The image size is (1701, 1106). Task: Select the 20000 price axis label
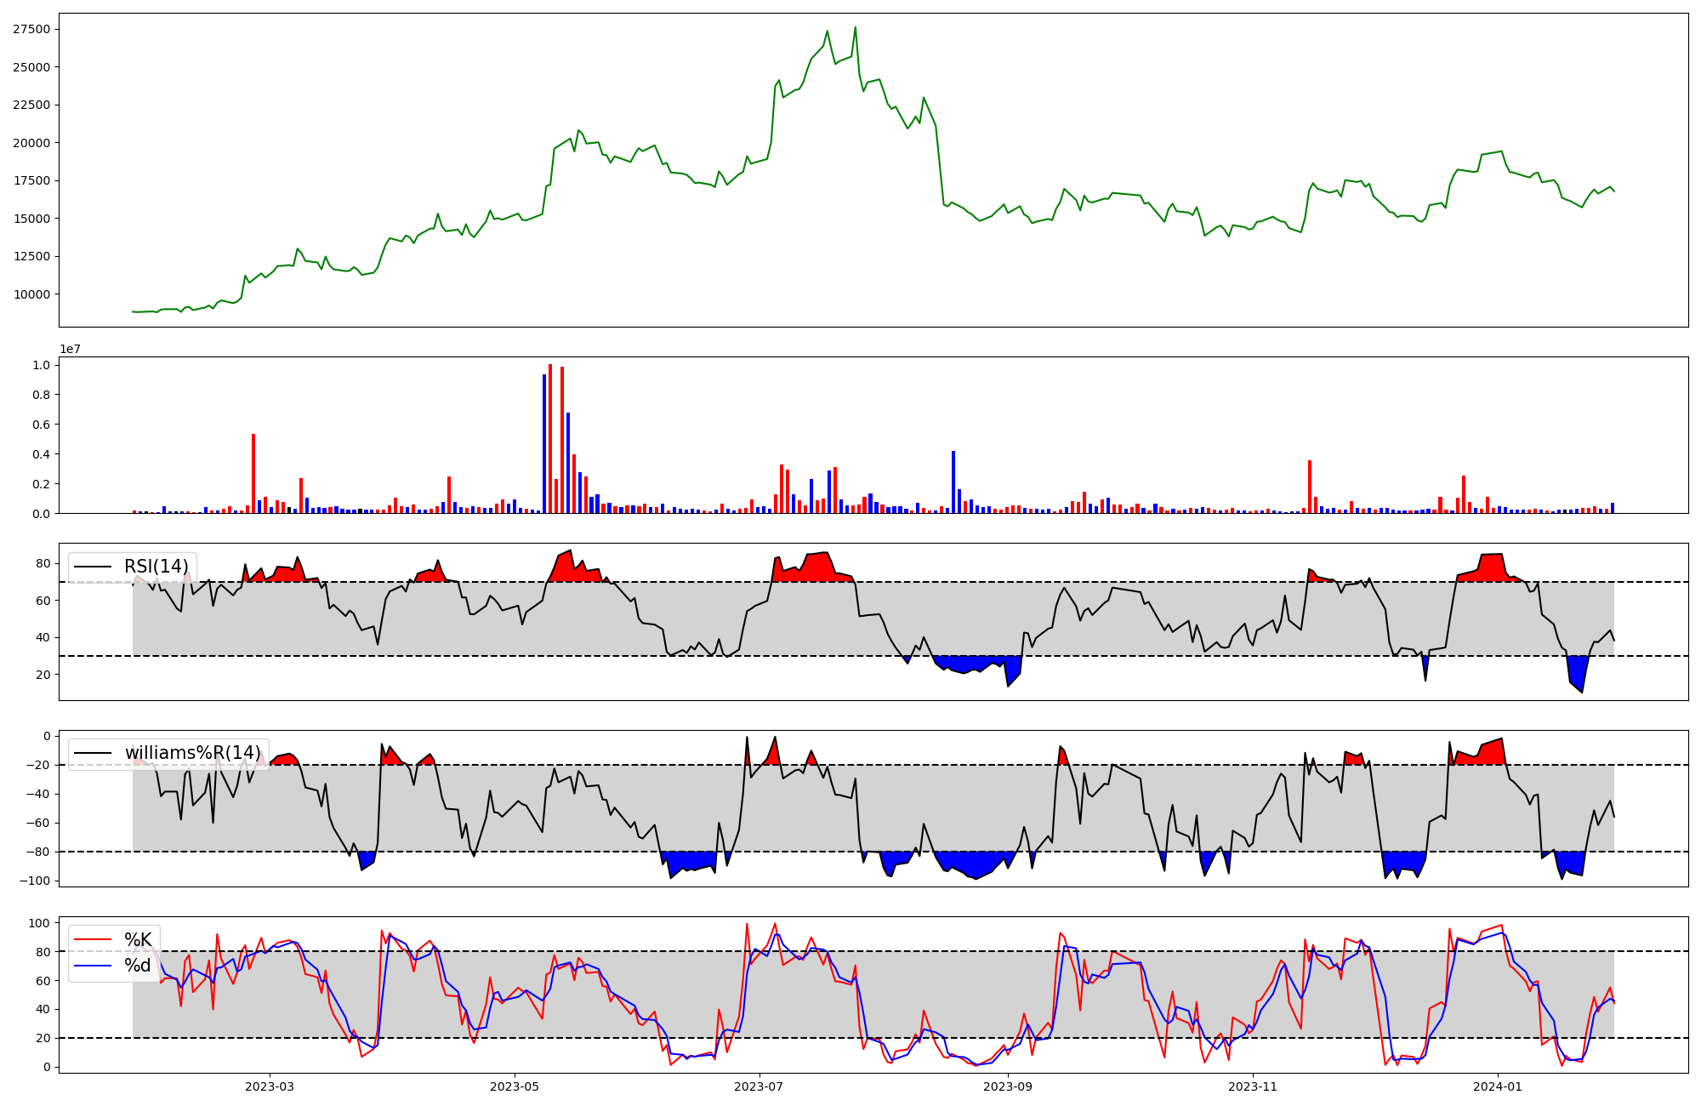tap(31, 143)
